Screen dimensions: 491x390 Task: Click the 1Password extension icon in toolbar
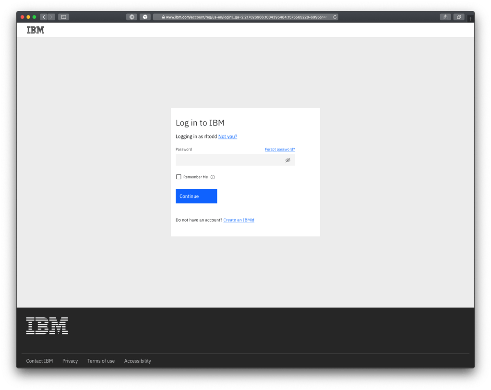(x=132, y=17)
